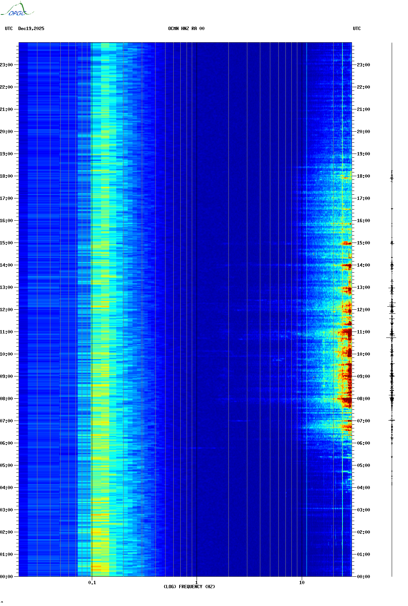The width and height of the screenshot is (408, 606).
Task: Click the 10 Hz frequency axis tick label
Action: coord(302,582)
